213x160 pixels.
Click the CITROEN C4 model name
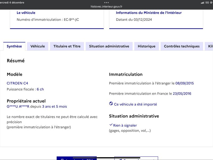[17, 83]
